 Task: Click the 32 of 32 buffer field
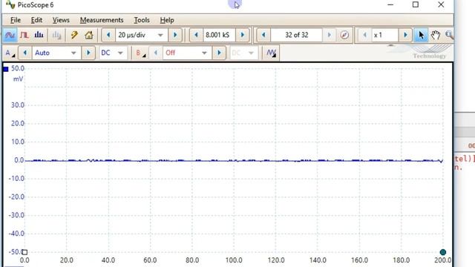tap(297, 35)
